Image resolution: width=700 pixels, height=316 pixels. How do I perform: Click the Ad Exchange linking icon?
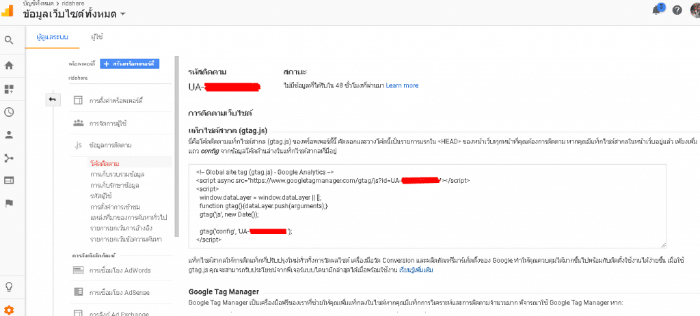click(78, 313)
